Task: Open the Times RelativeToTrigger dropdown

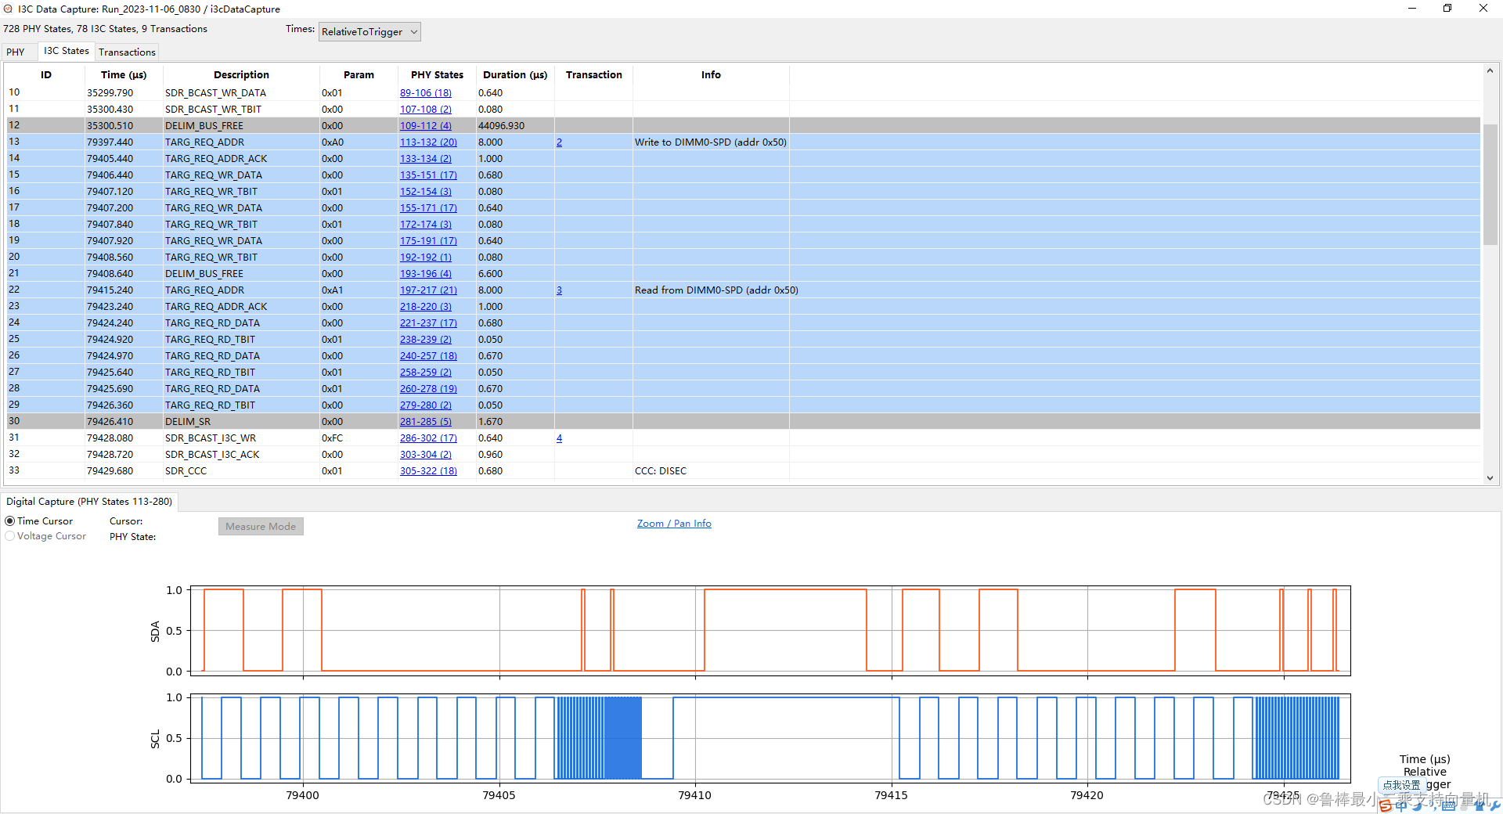Action: click(x=369, y=31)
